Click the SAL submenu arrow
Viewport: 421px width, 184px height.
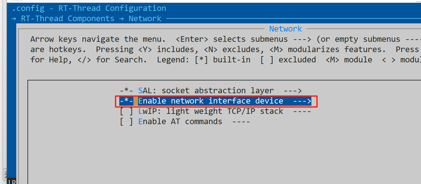point(293,91)
